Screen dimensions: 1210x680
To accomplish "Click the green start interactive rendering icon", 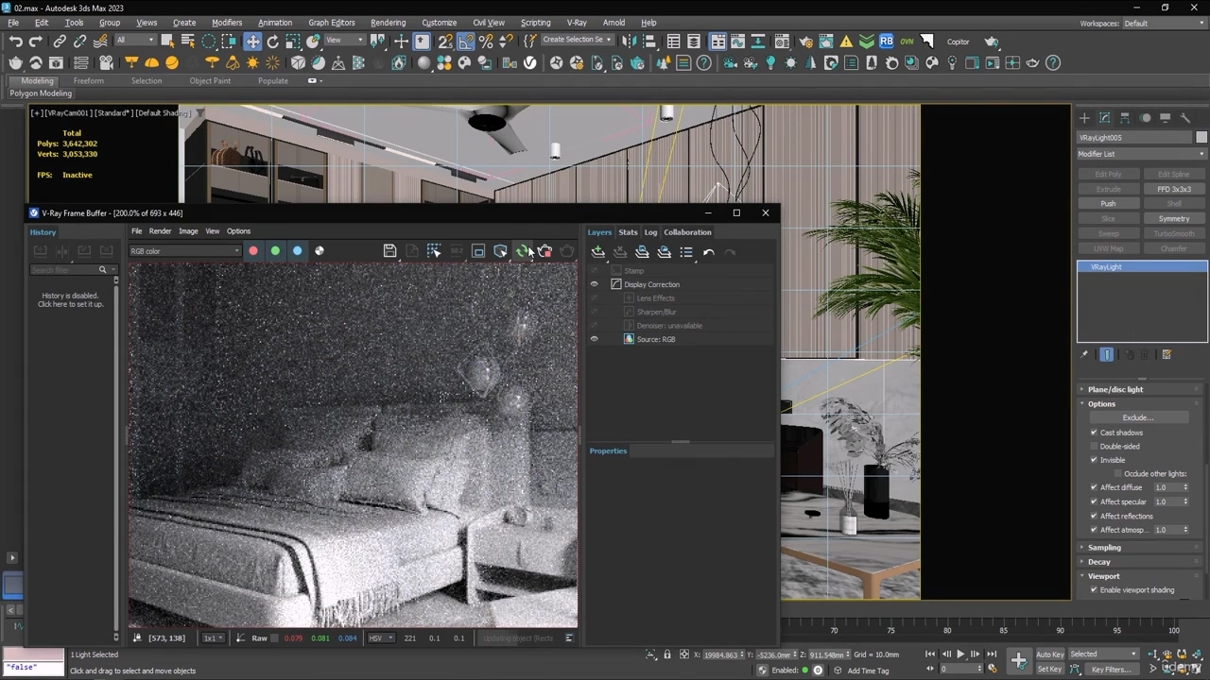I will (522, 251).
